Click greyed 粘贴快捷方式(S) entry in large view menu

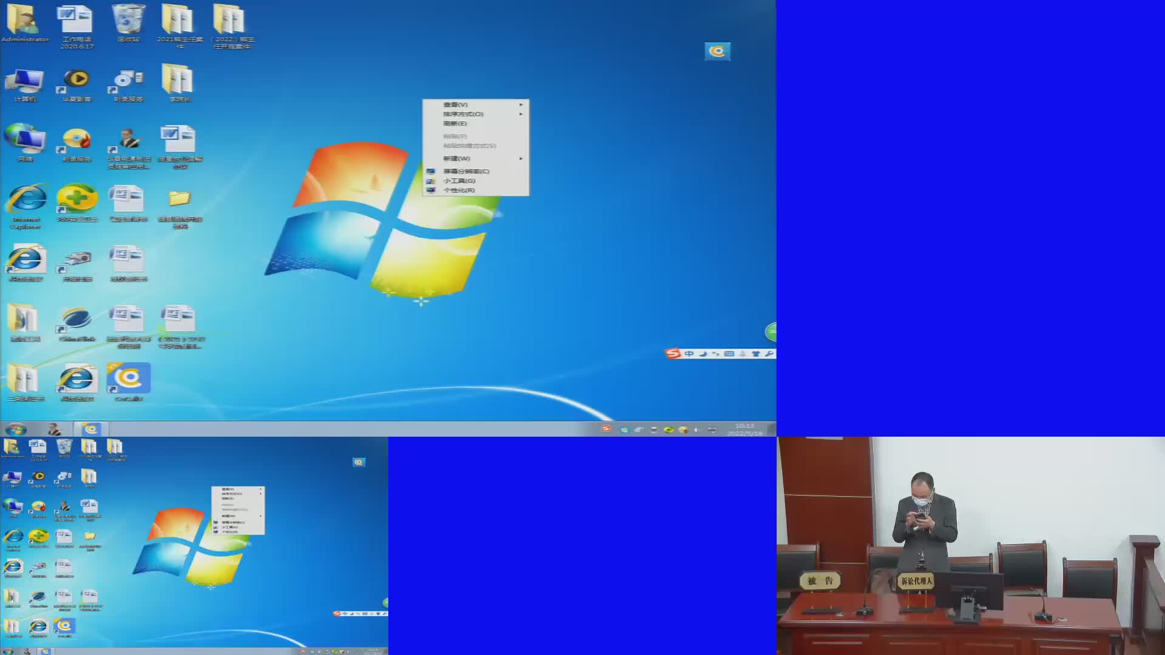tap(470, 146)
